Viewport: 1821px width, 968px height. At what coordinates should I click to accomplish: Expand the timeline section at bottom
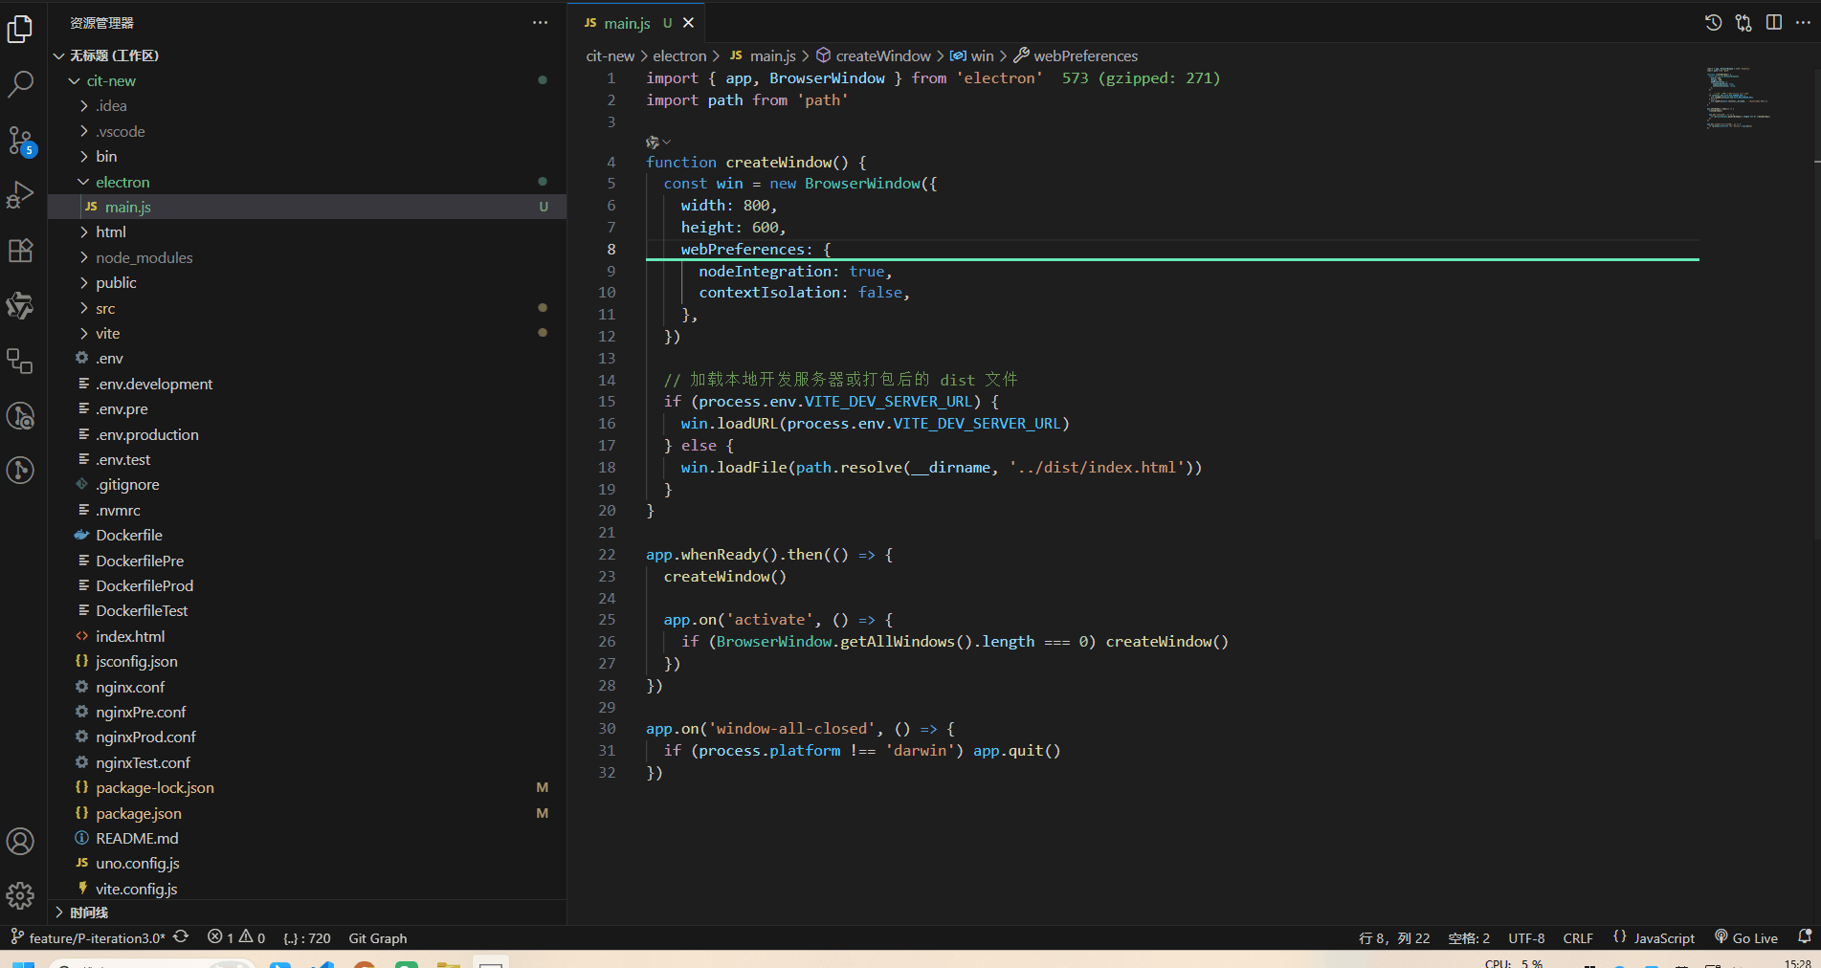pyautogui.click(x=307, y=913)
